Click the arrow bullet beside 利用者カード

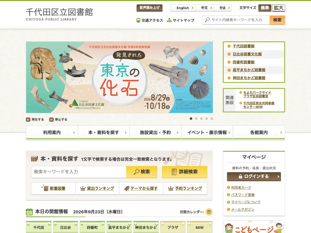229,187
